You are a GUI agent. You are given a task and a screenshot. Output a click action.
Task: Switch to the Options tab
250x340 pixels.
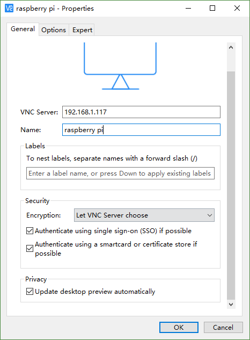coord(54,30)
